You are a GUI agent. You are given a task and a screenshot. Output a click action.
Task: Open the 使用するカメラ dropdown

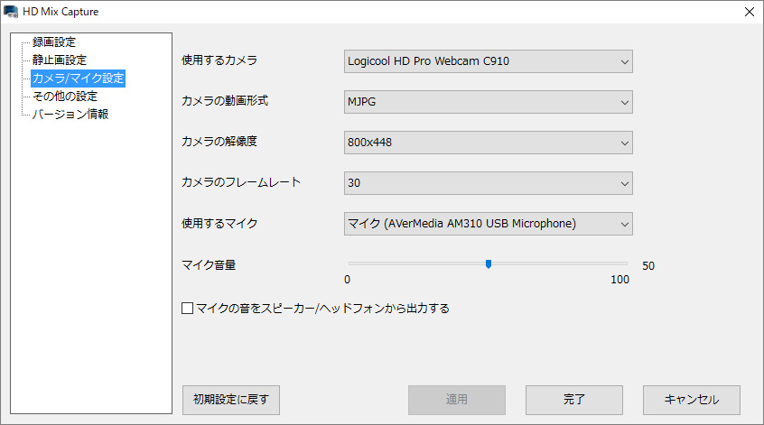click(488, 61)
